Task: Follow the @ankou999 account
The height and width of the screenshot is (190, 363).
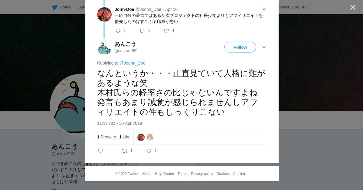Action: tap(240, 47)
